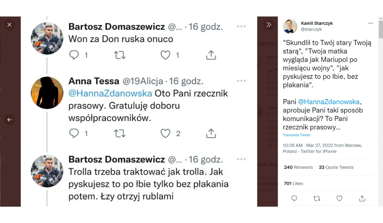383x223 pixels.
Task: Go to previous image with left arrow
Action: click(x=9, y=120)
